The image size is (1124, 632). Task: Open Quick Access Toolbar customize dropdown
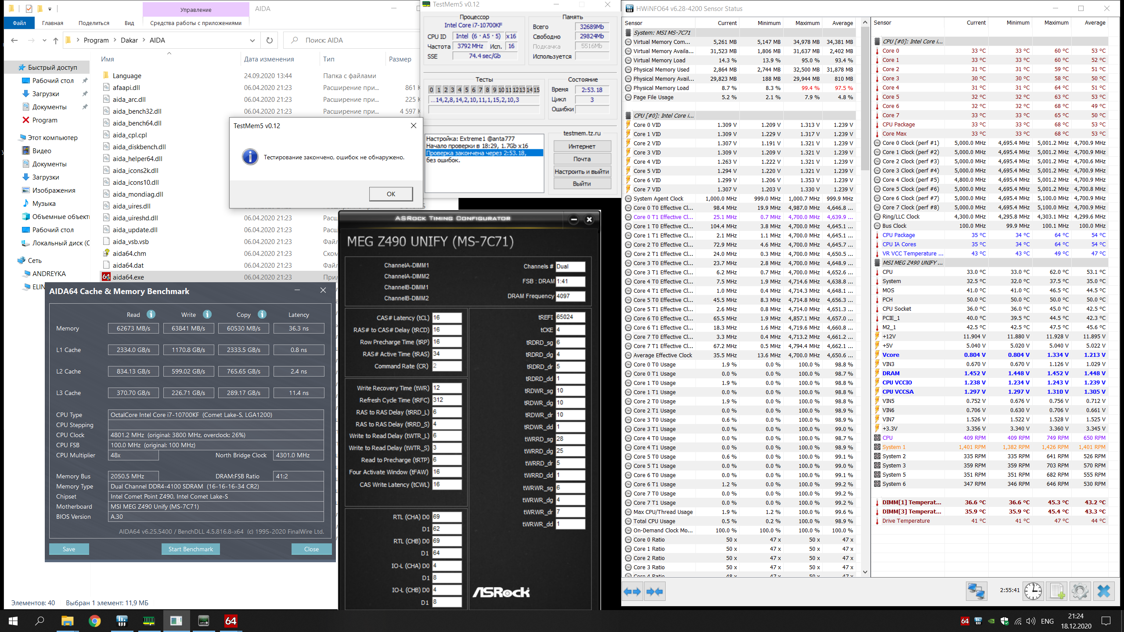(x=50, y=9)
